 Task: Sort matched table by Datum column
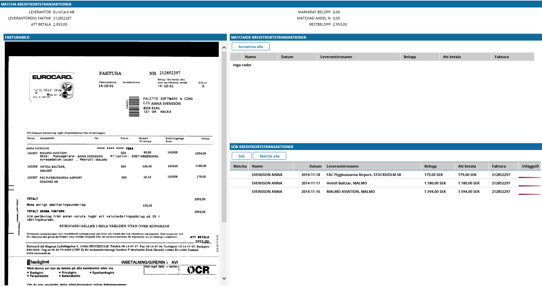pos(297,57)
